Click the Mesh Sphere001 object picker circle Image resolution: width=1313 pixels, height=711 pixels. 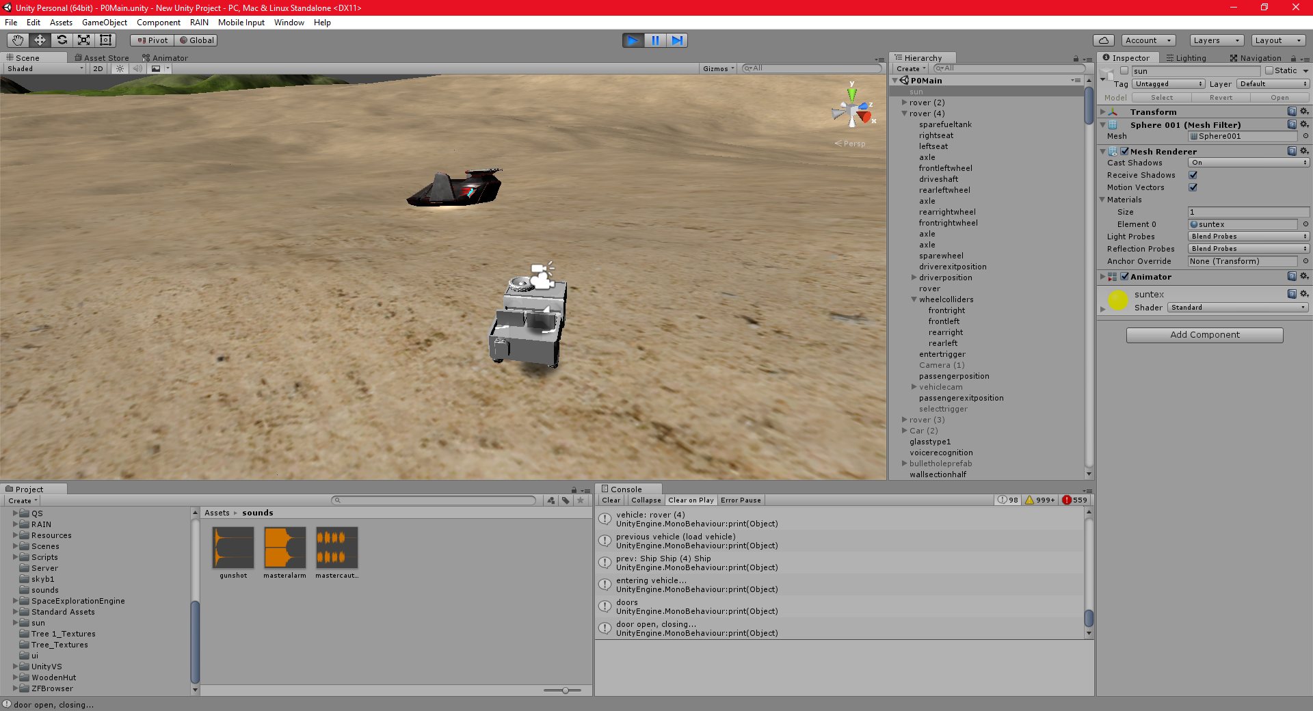tap(1305, 136)
